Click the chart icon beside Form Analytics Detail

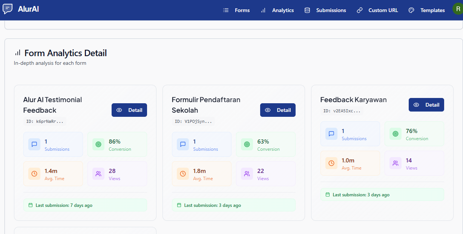18,53
